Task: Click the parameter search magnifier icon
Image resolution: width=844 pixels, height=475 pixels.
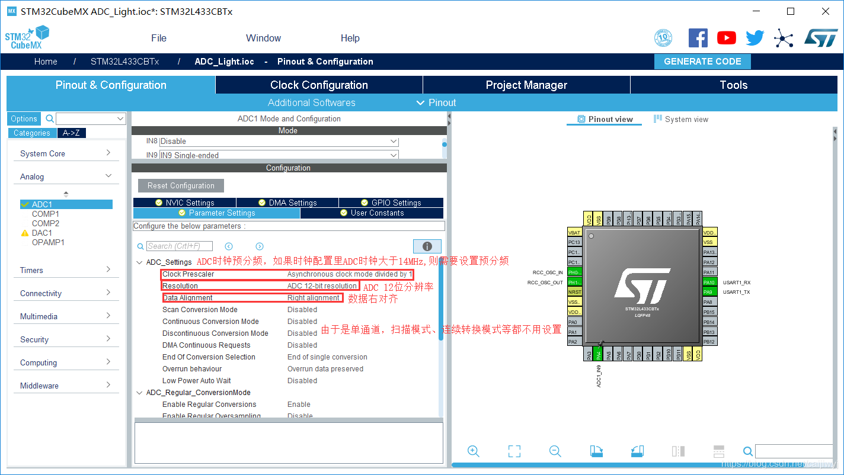Action: (140, 246)
